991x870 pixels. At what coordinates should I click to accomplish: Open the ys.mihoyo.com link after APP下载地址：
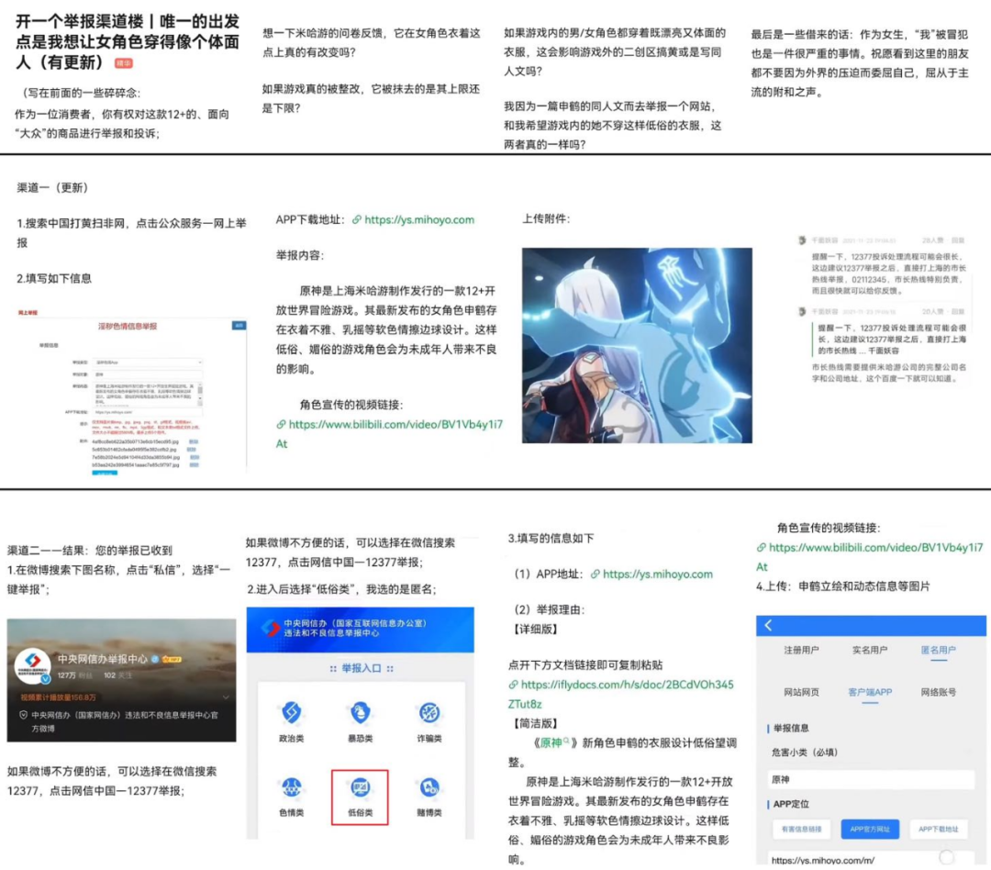(419, 220)
